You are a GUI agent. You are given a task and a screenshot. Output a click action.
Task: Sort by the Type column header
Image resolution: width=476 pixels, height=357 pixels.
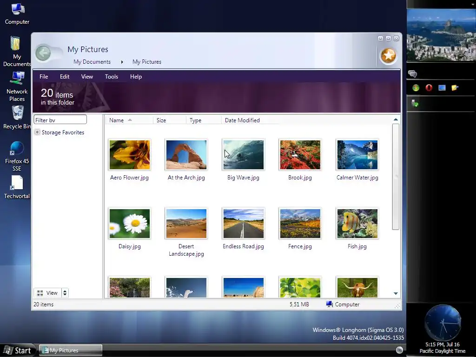point(204,120)
